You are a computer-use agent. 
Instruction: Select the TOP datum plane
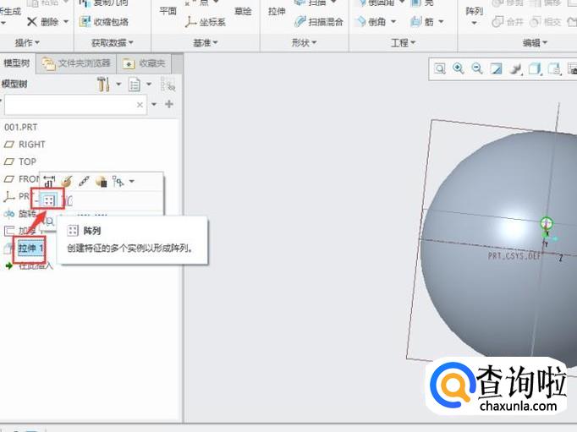tap(20, 161)
